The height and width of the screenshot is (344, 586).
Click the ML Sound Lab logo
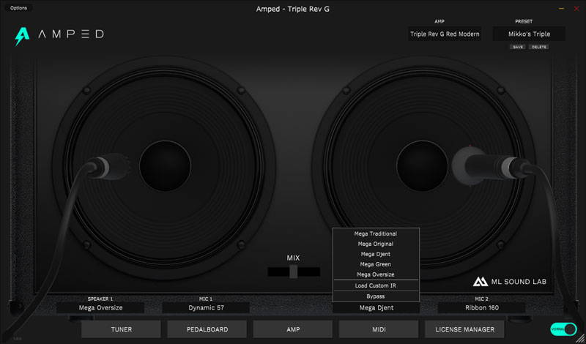click(x=509, y=282)
